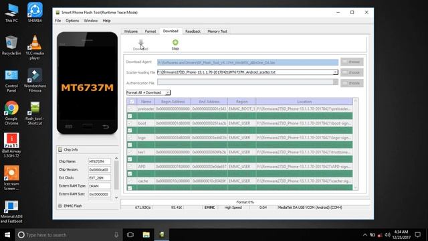The height and width of the screenshot is (241, 428).
Task: Open the Options menu
Action: coord(72,21)
